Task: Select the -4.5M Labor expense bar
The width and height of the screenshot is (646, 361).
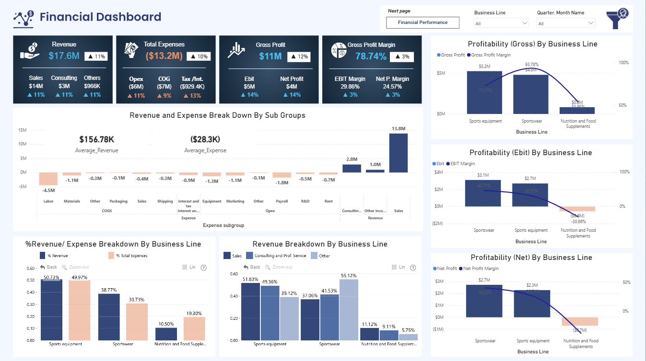Action: [x=48, y=179]
